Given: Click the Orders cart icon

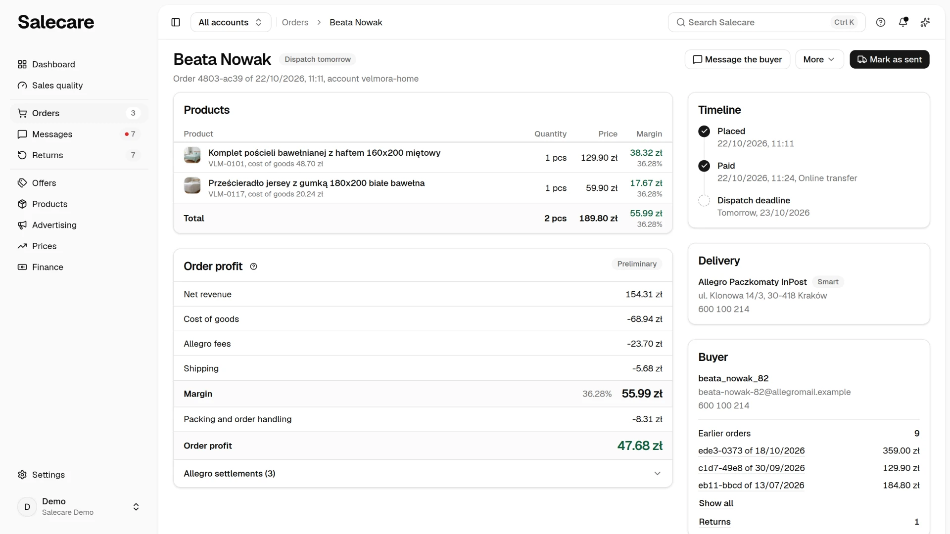Looking at the screenshot, I should (22, 113).
